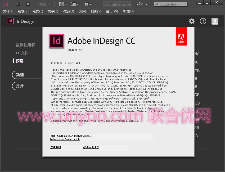This screenshot has width=225, height=172.
Task: Select CC 文件 in the start sidebar
Action: tap(22, 53)
